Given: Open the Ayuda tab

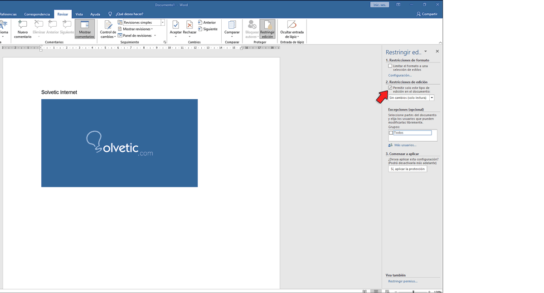Looking at the screenshot, I should point(95,14).
